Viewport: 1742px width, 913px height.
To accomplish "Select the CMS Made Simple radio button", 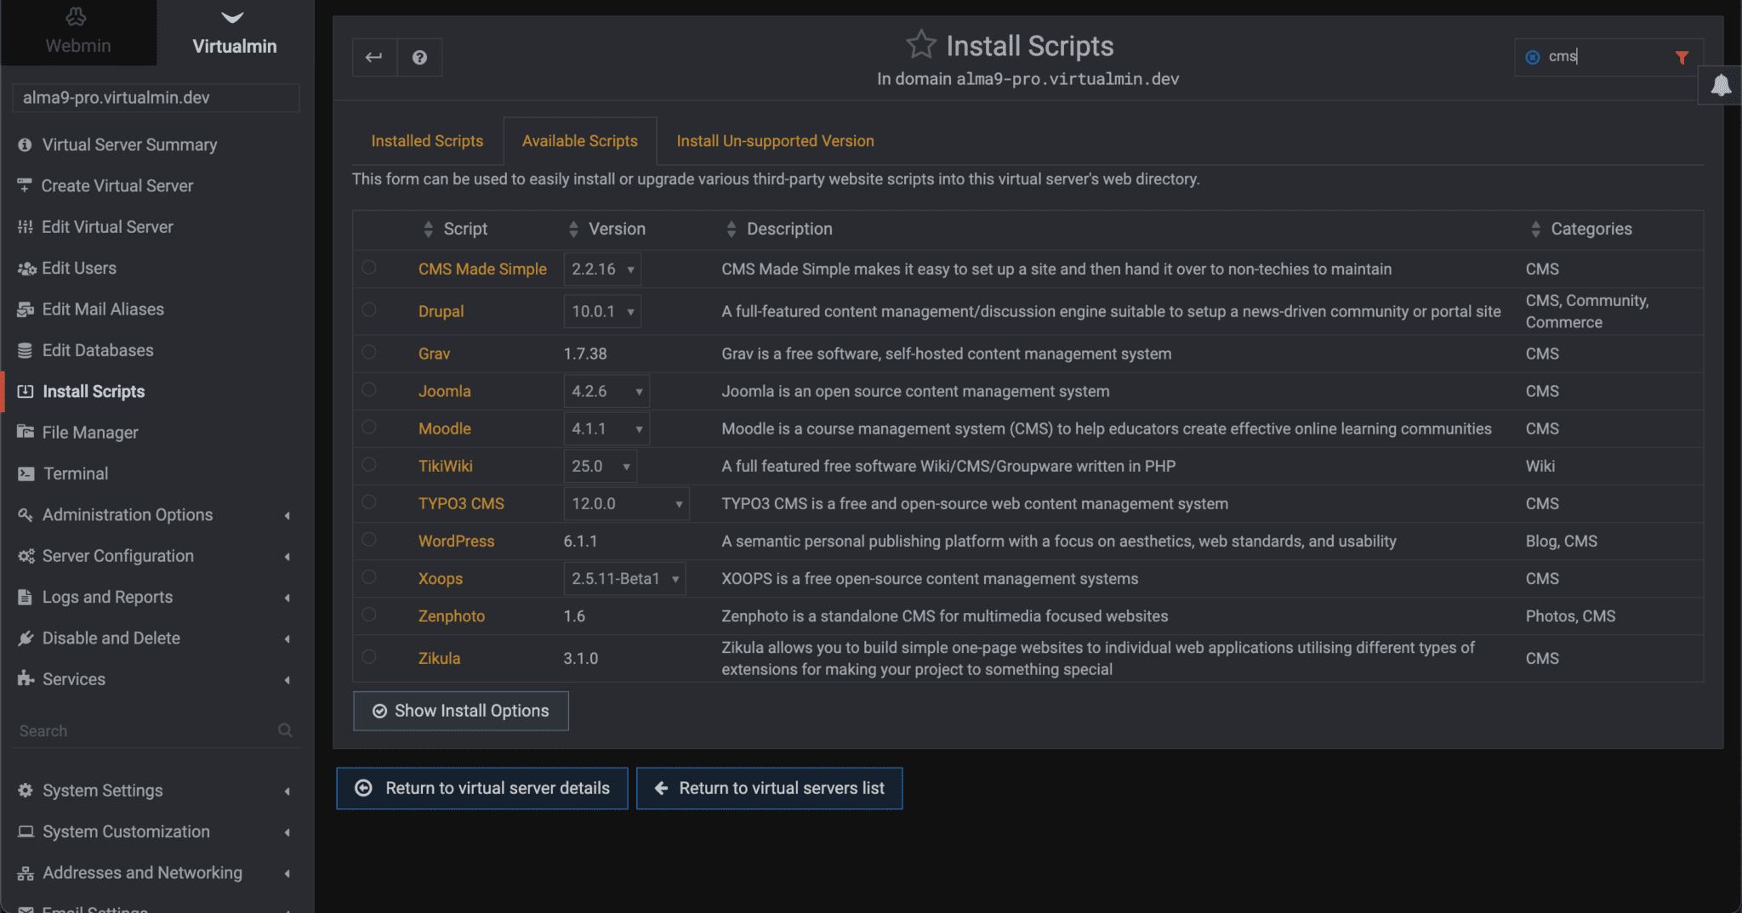I will 369,268.
